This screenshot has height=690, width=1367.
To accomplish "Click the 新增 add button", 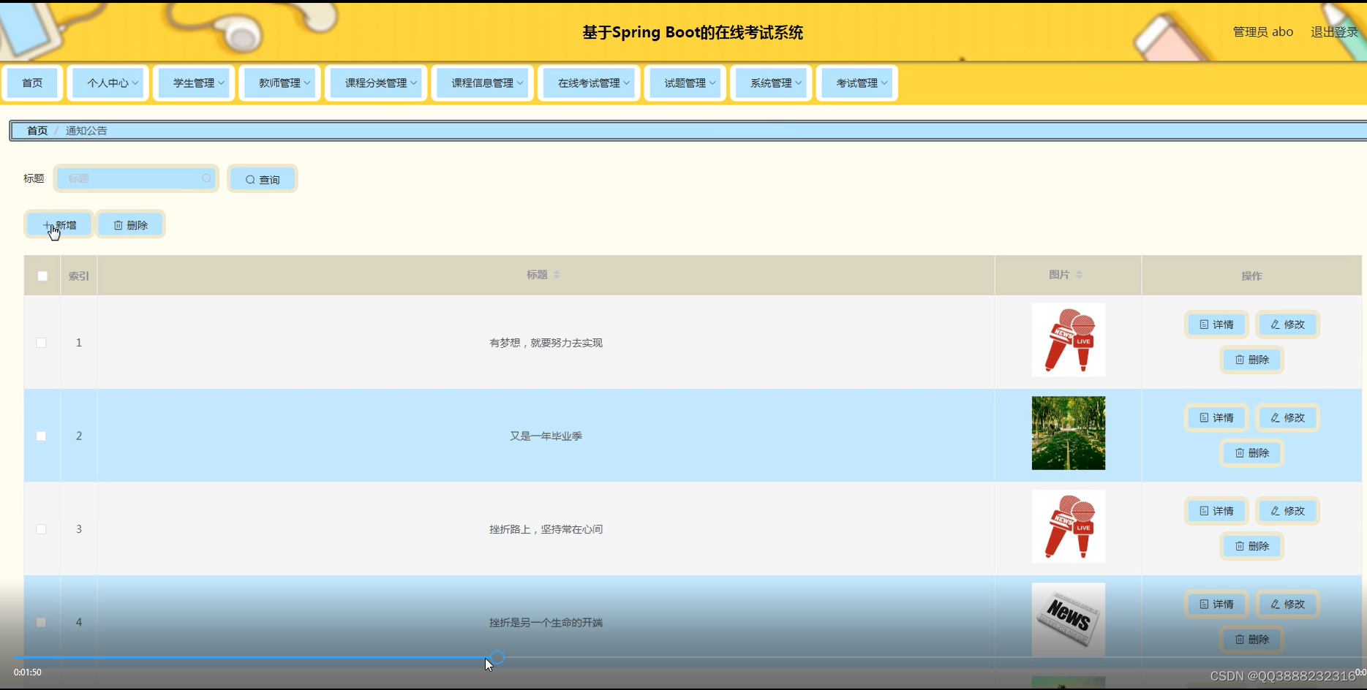I will [59, 225].
